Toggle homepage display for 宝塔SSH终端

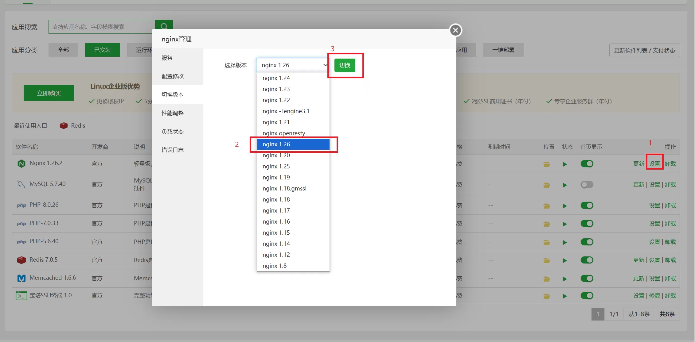[x=587, y=295]
